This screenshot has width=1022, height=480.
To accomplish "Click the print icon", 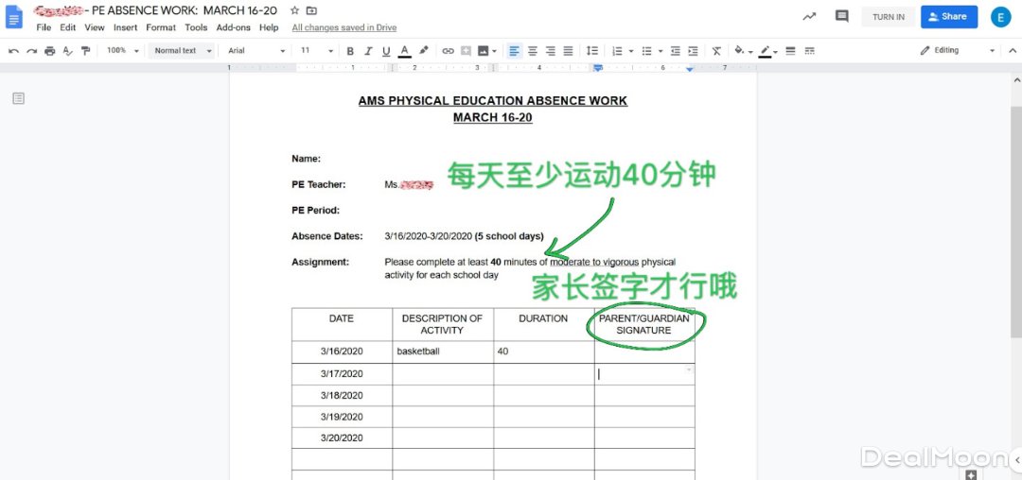I will (x=49, y=51).
